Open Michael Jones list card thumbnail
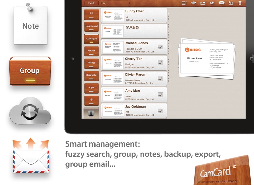 113,47
